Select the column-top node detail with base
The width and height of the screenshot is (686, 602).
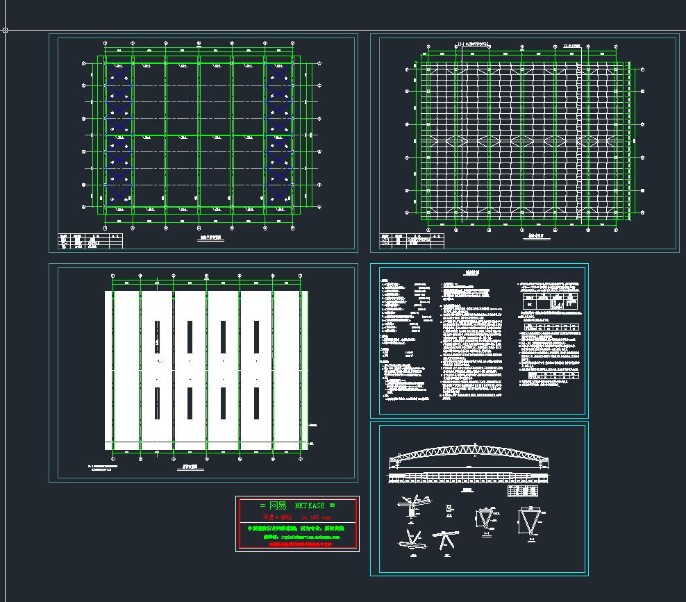413,508
